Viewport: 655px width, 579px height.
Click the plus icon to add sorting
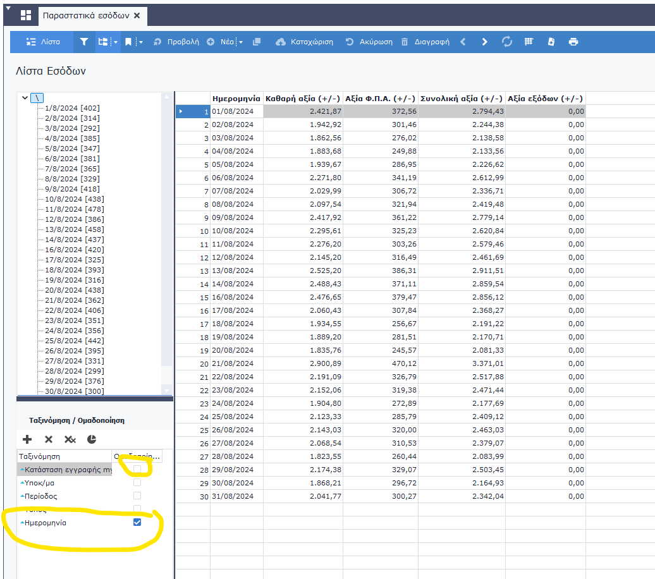[x=27, y=439]
